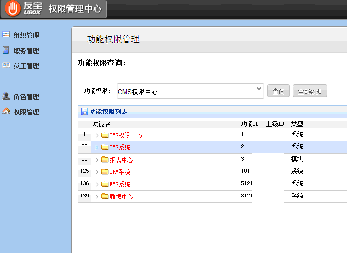Viewport: 347px width, 253px height.
Task: Click row number 139
Action: 85,196
